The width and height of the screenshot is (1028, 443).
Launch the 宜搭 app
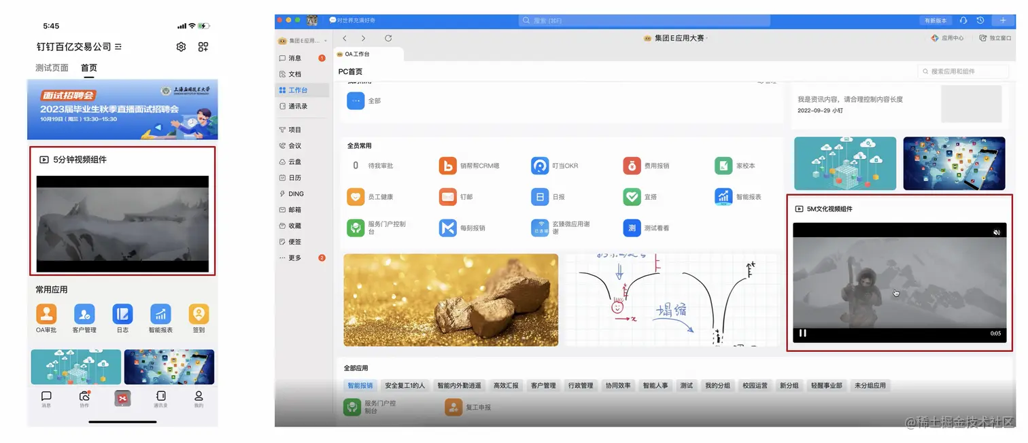pos(640,197)
